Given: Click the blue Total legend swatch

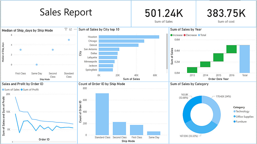Looking at the screenshot, I should 199,35.
